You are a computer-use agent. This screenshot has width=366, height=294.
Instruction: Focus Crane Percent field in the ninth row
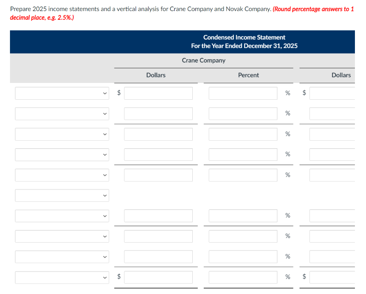click(243, 256)
